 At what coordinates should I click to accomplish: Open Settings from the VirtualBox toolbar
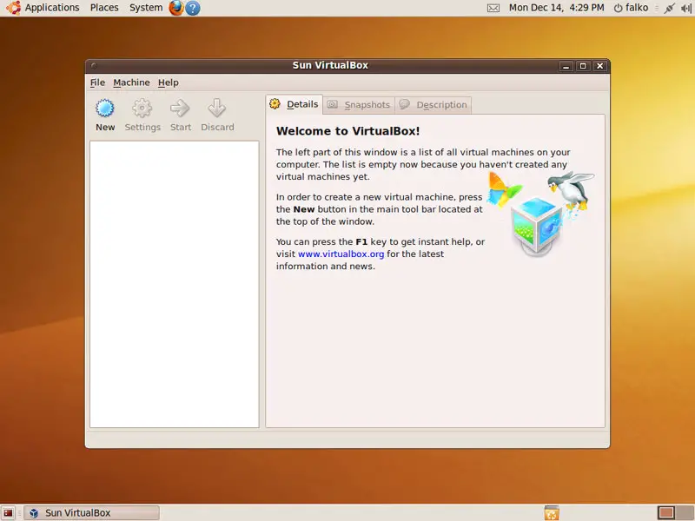(142, 115)
